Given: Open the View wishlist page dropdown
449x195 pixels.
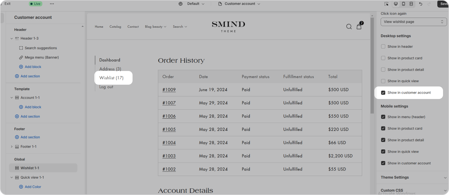Looking at the screenshot, I should pyautogui.click(x=413, y=22).
